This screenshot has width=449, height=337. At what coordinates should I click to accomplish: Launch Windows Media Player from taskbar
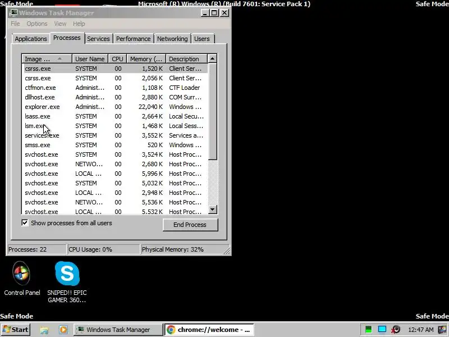pos(63,330)
